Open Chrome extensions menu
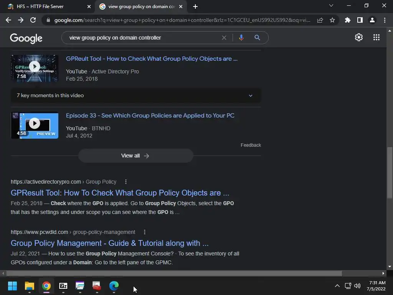This screenshot has height=295, width=393. (347, 20)
